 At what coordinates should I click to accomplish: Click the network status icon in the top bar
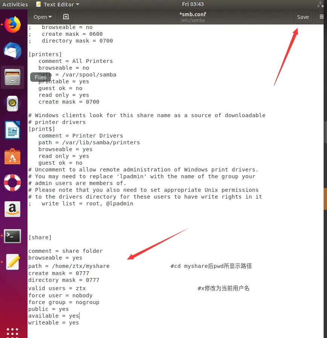pos(320,4)
